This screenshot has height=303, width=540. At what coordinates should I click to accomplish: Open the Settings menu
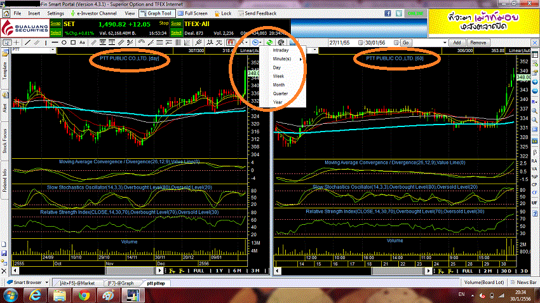55,13
